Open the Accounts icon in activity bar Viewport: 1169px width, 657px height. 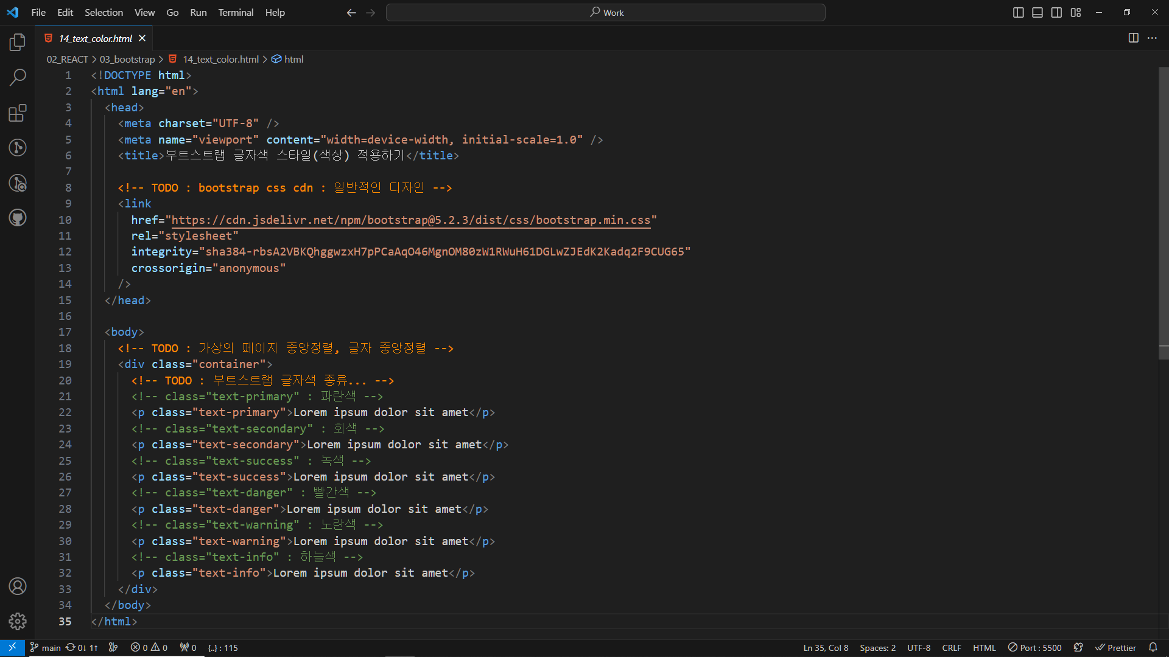18,586
